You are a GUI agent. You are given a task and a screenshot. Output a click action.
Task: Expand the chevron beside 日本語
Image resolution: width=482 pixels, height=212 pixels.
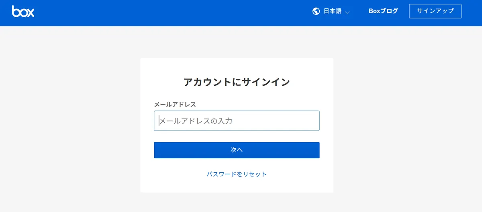point(347,12)
